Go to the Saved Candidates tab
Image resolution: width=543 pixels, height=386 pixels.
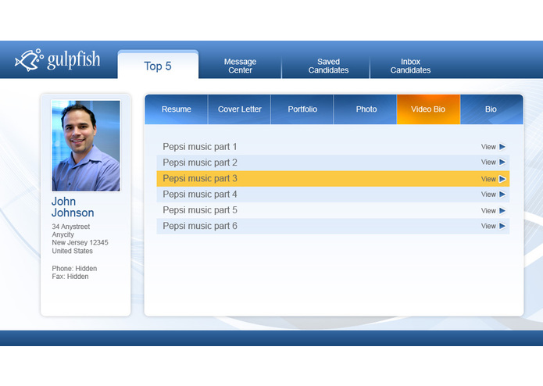tap(328, 66)
